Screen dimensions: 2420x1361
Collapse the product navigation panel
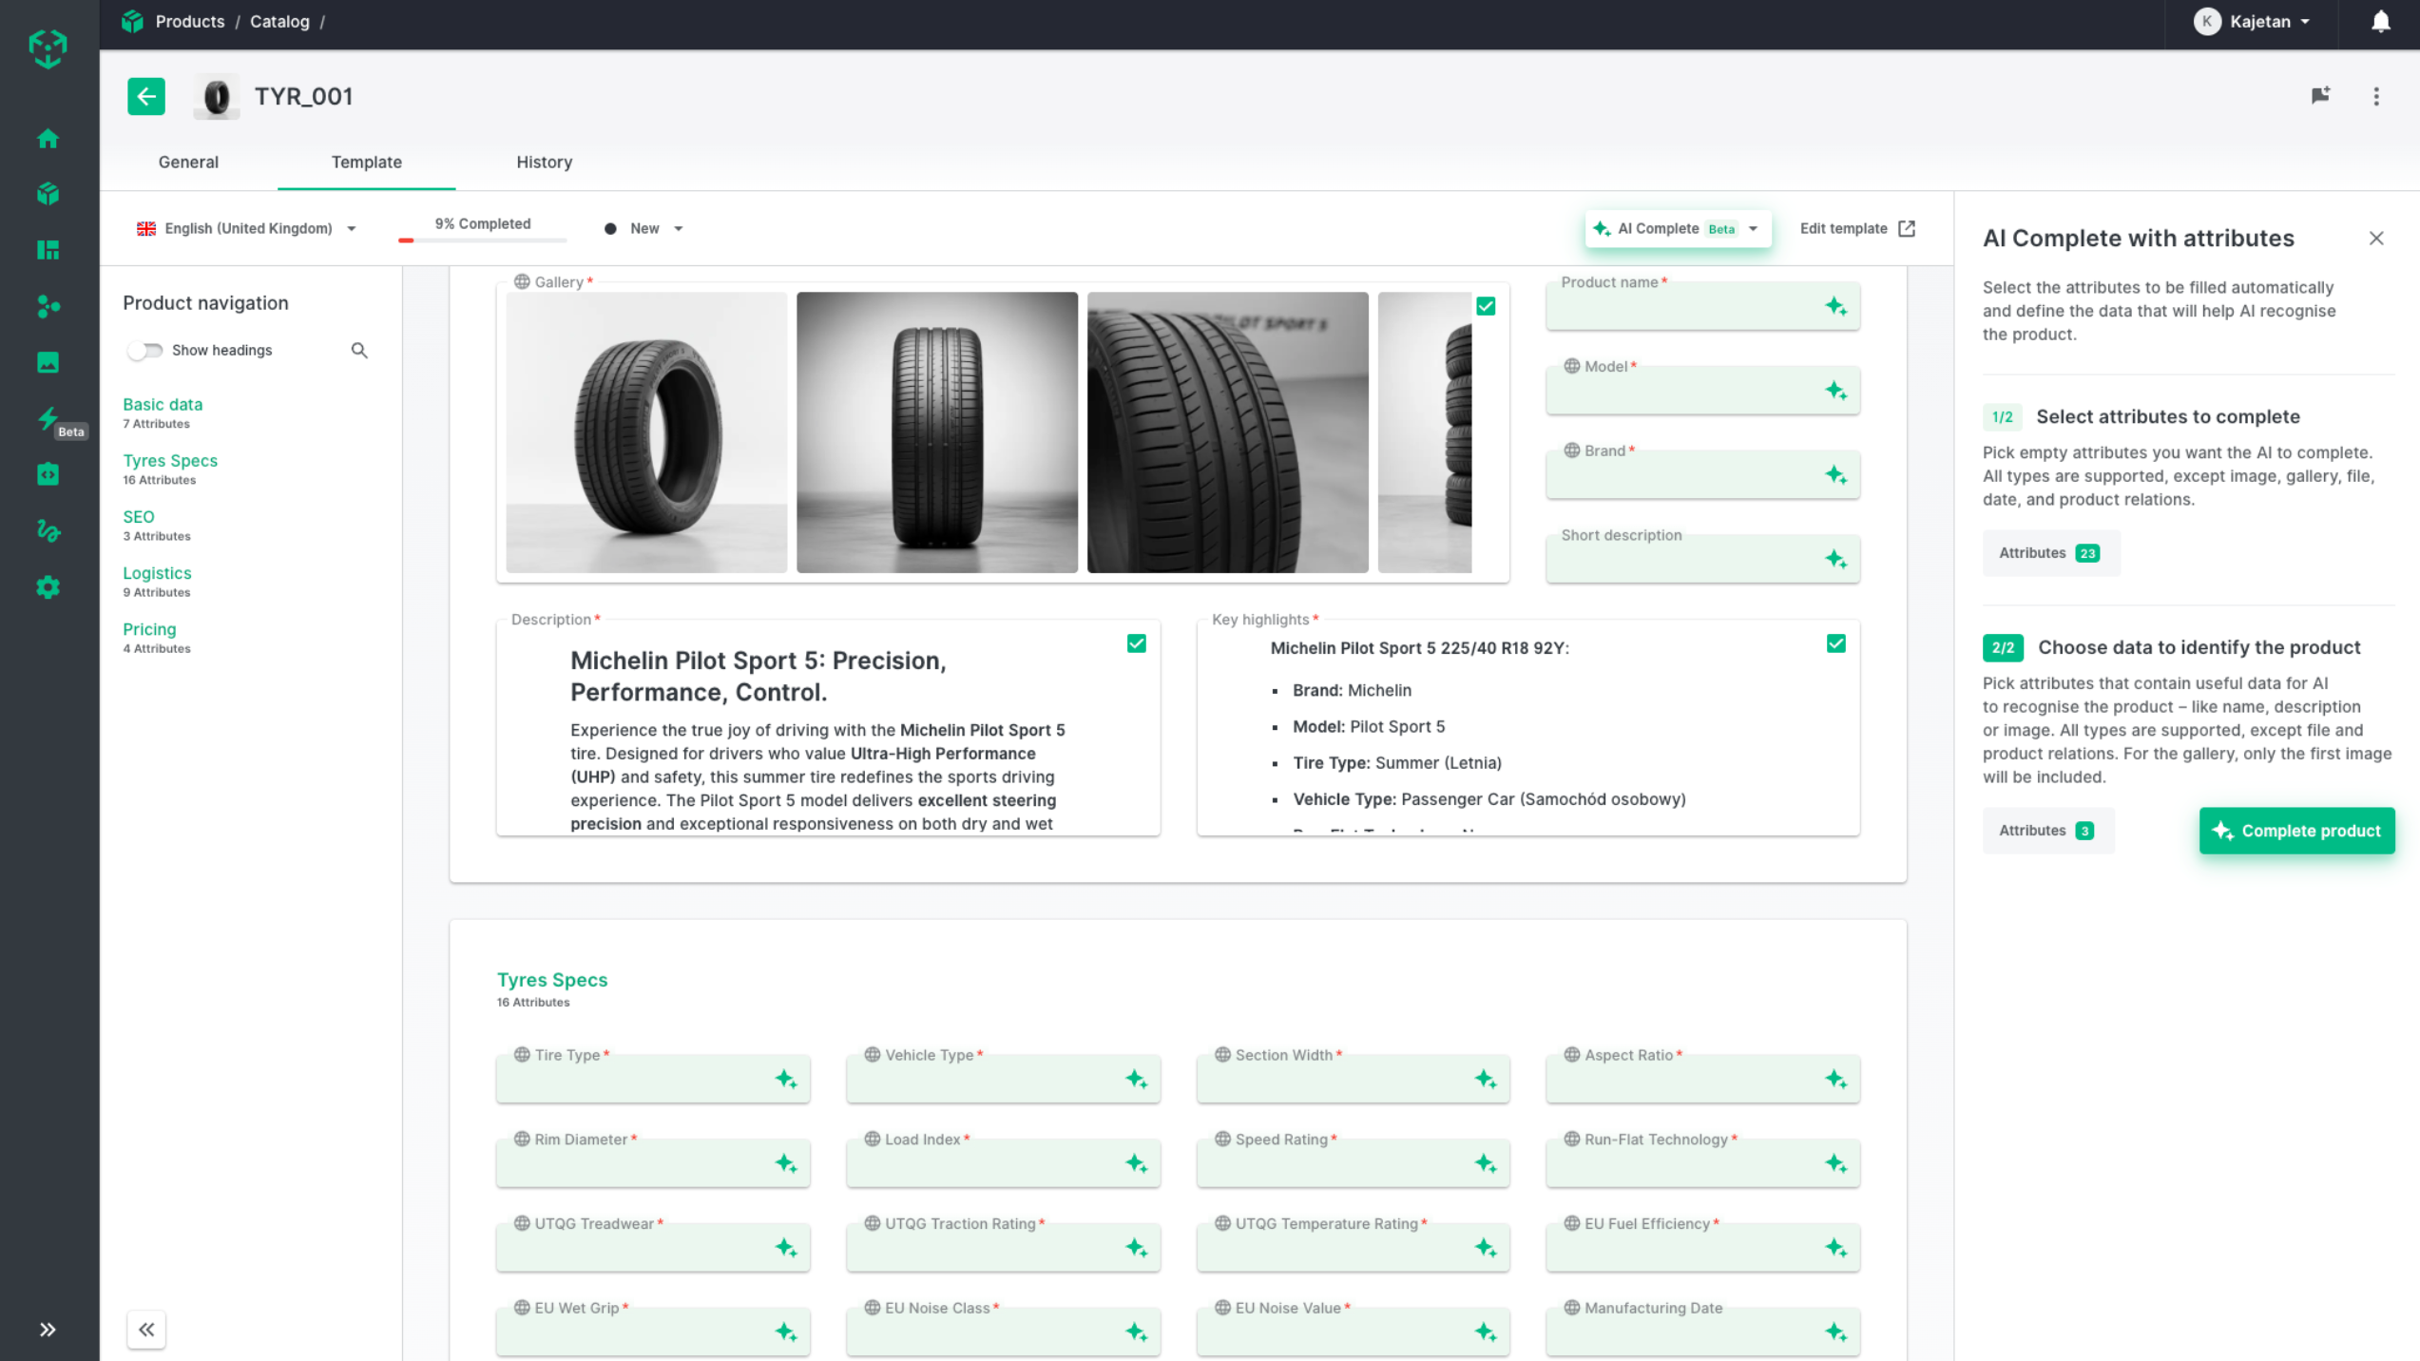pyautogui.click(x=146, y=1329)
